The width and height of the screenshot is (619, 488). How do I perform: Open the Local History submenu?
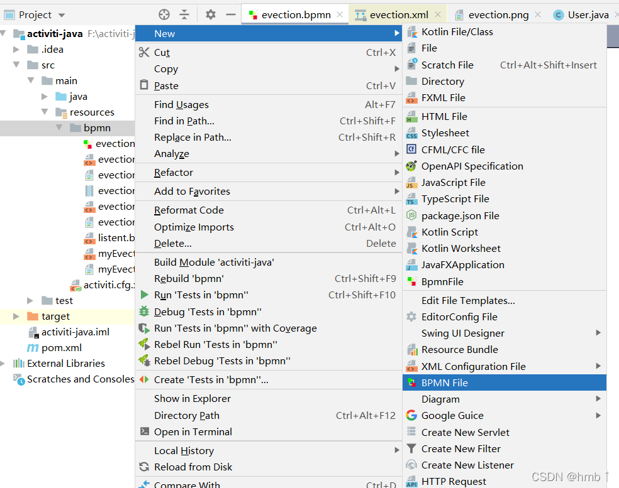coord(269,450)
